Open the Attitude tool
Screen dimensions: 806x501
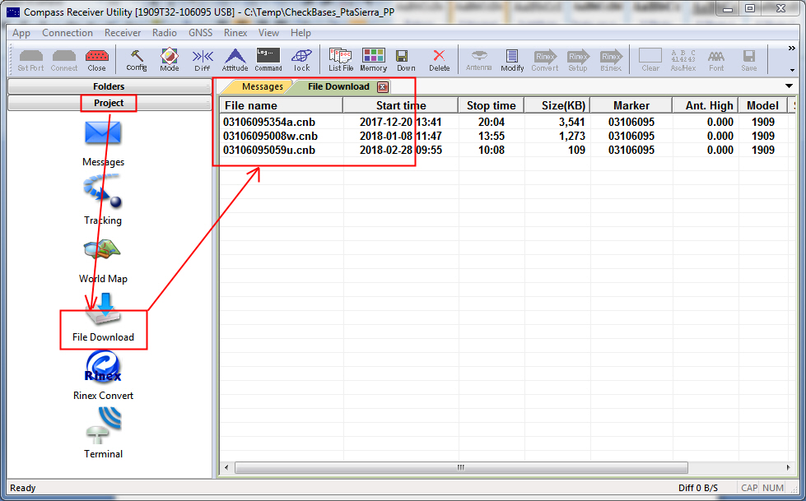pyautogui.click(x=235, y=60)
